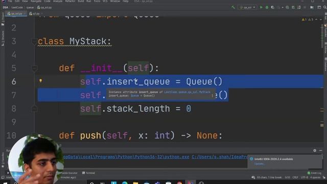
Task: Click the CRLF line separator in status bar
Action: [x=295, y=177]
